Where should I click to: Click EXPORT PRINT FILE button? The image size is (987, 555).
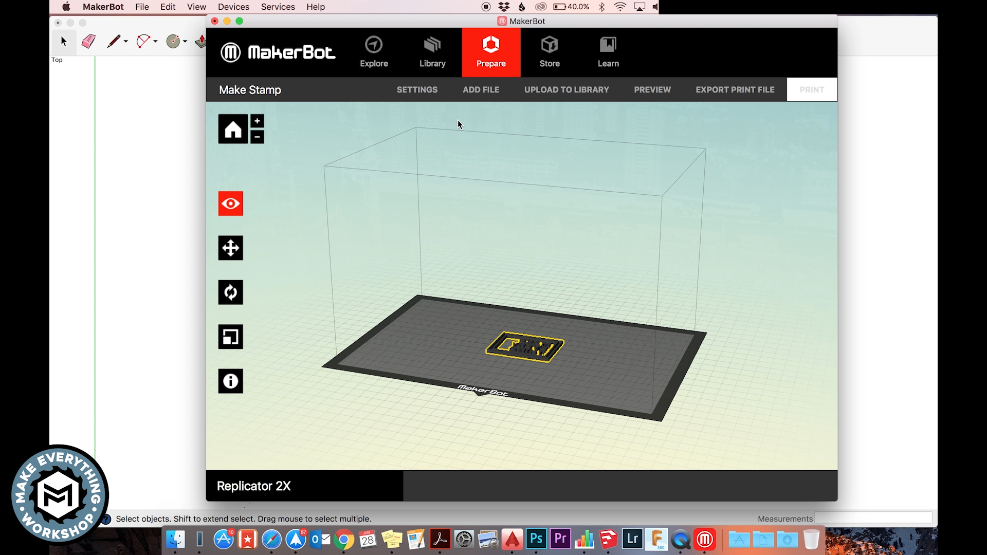pyautogui.click(x=735, y=89)
